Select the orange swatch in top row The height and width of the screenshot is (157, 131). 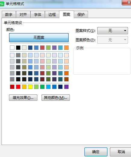(x=66, y=48)
